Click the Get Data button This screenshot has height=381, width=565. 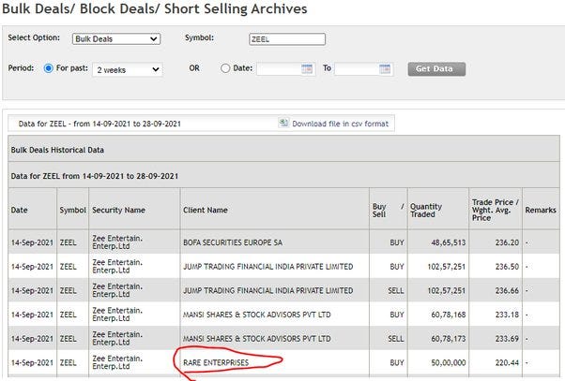click(436, 68)
